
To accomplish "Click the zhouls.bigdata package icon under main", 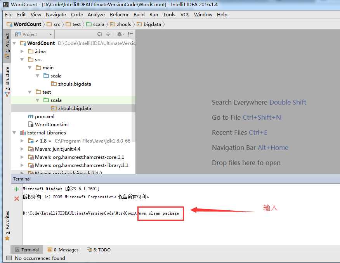I will pos(54,84).
